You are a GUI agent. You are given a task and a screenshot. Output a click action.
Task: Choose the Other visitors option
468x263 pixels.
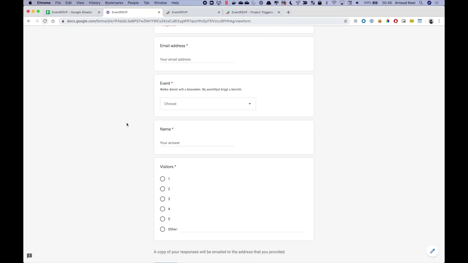tap(162, 229)
